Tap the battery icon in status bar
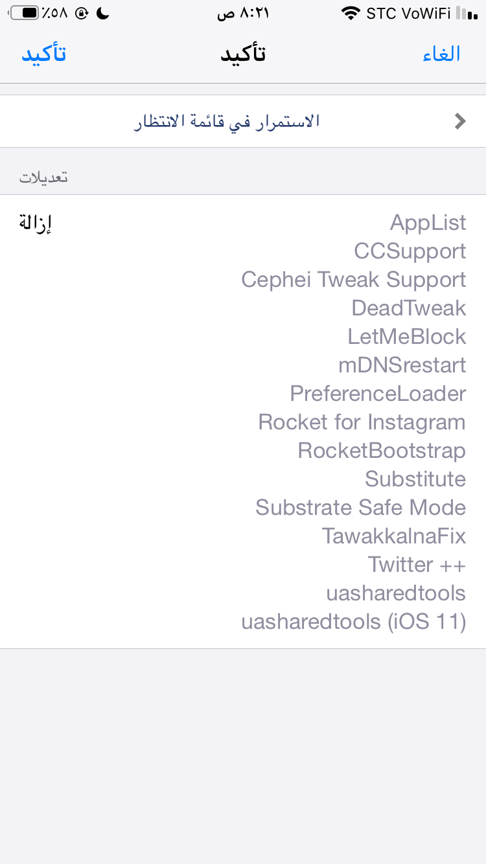The image size is (486, 864). tap(25, 13)
